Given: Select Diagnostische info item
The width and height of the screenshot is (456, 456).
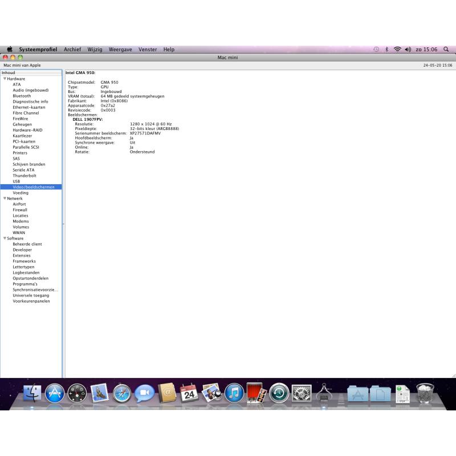Looking at the screenshot, I should pyautogui.click(x=30, y=101).
